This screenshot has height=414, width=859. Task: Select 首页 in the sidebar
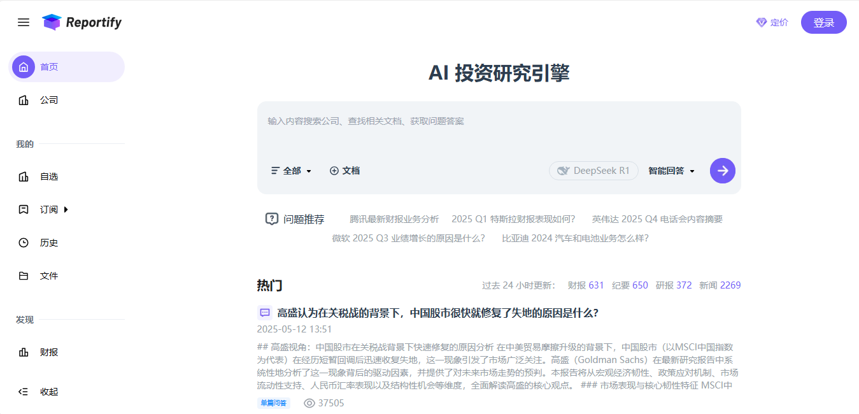click(66, 67)
